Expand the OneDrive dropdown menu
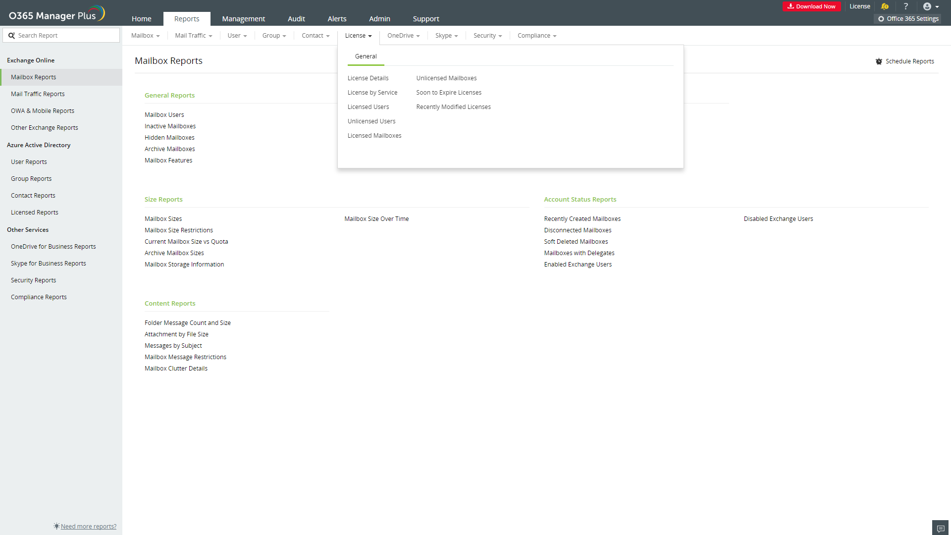This screenshot has height=535, width=951. [x=403, y=36]
